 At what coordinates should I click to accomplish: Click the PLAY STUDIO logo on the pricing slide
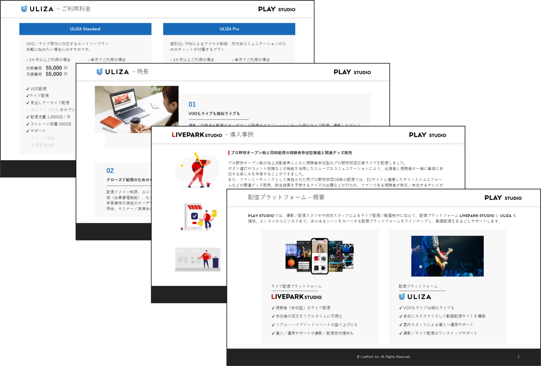[x=276, y=9]
